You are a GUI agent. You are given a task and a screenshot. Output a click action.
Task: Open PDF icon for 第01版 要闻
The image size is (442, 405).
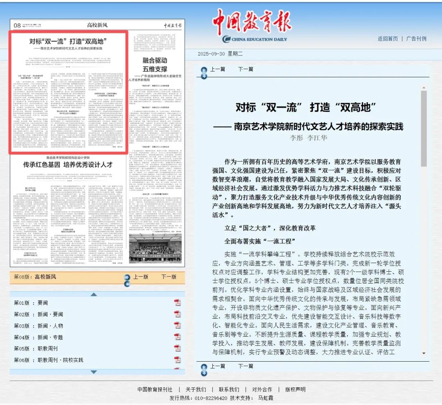(x=177, y=303)
